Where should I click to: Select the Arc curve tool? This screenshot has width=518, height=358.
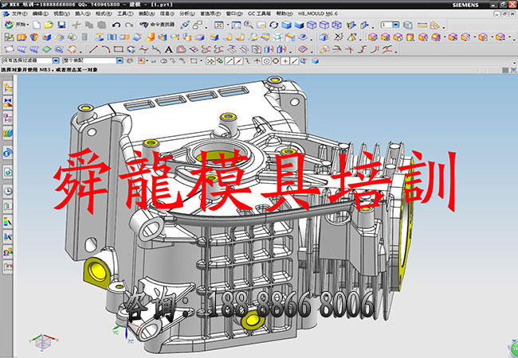106,50
